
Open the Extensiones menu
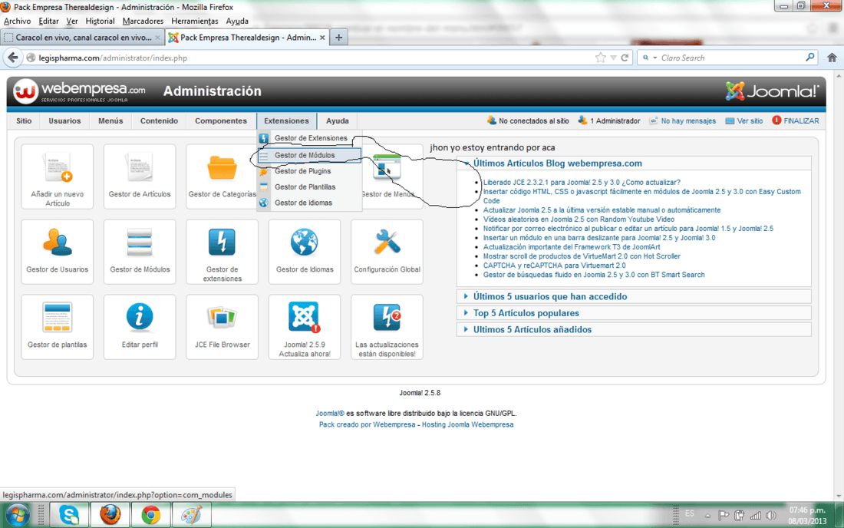click(x=286, y=120)
